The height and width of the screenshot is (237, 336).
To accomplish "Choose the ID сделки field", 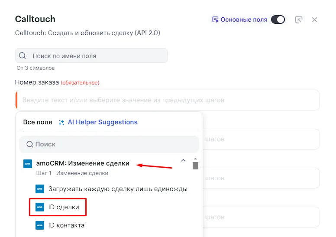I will pyautogui.click(x=64, y=207).
